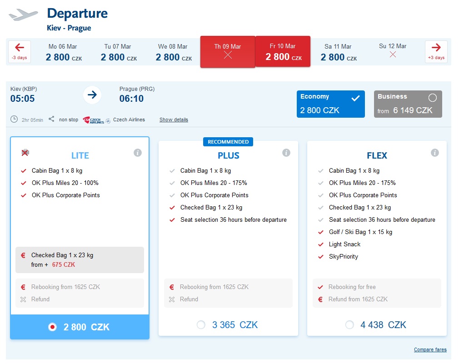Expand flight info with Show details
This screenshot has width=464, height=364.
(174, 120)
